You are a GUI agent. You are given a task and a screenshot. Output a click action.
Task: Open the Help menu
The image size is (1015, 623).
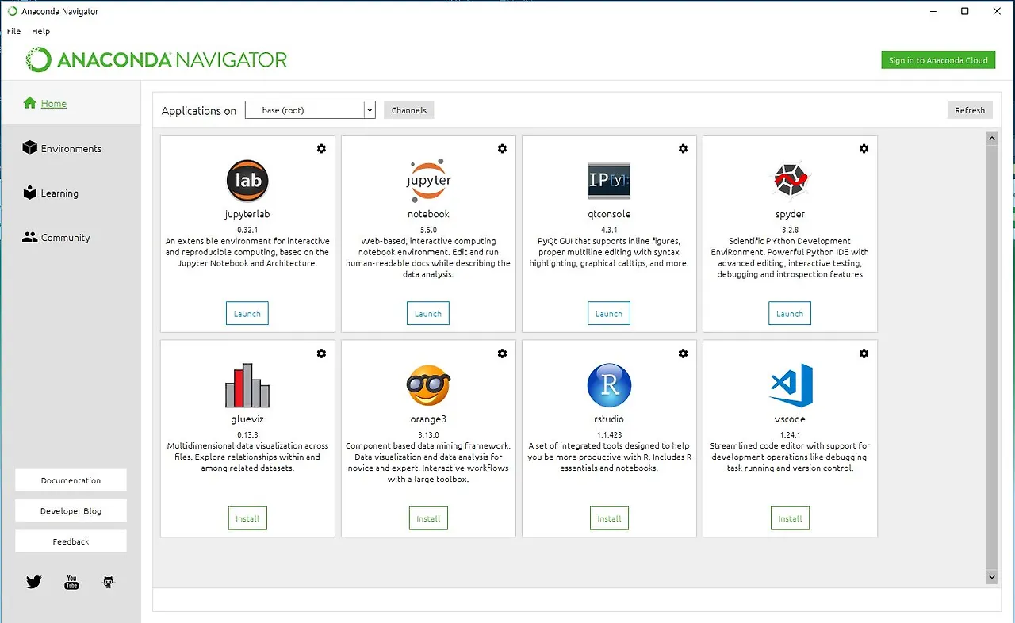click(x=40, y=31)
